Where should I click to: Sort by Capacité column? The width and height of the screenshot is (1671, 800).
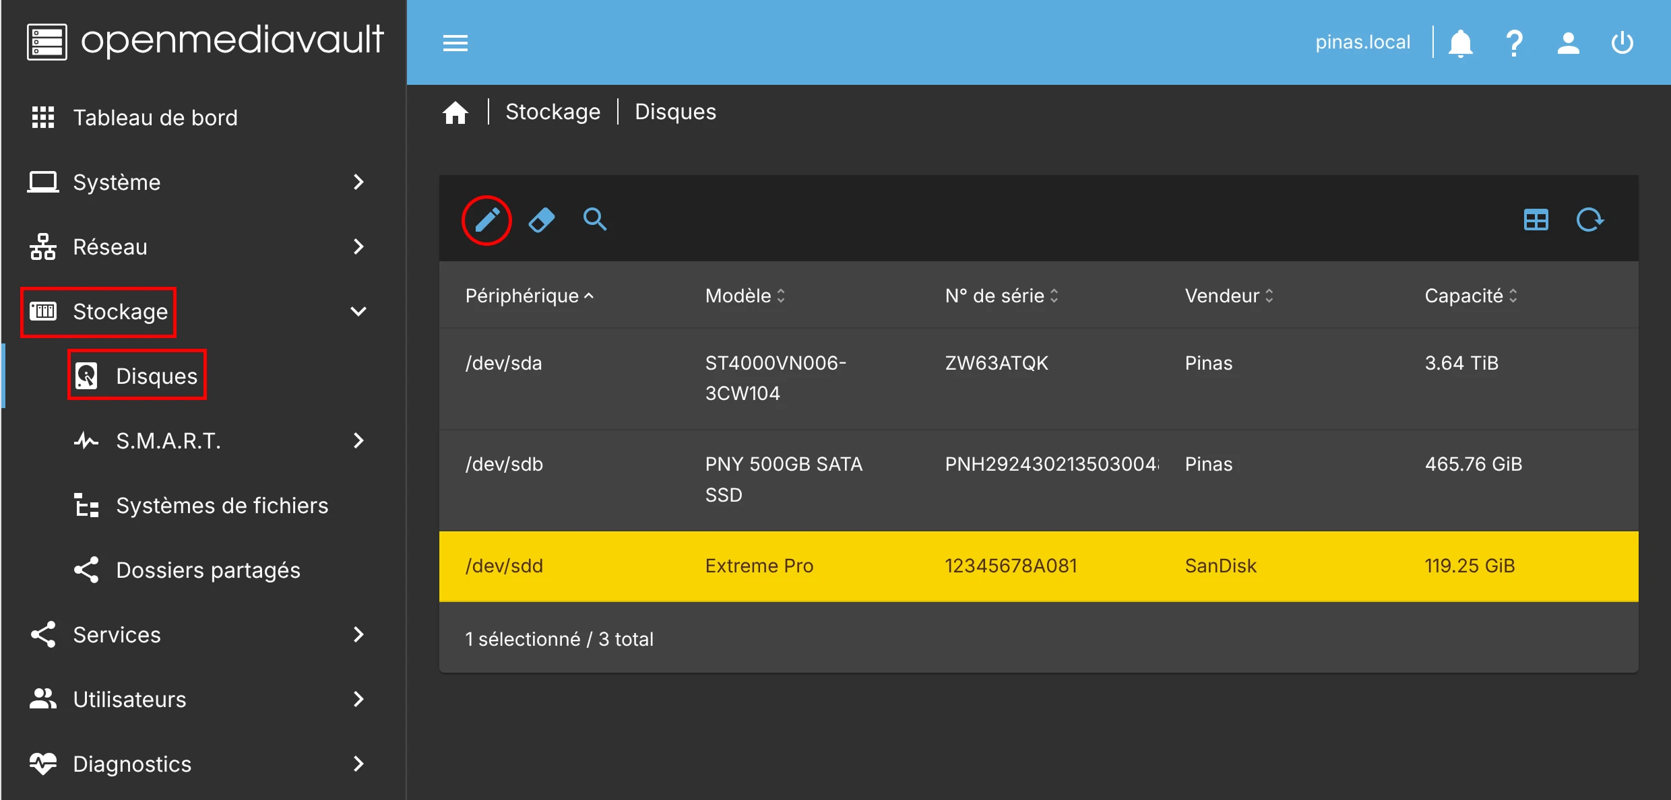(x=1472, y=296)
